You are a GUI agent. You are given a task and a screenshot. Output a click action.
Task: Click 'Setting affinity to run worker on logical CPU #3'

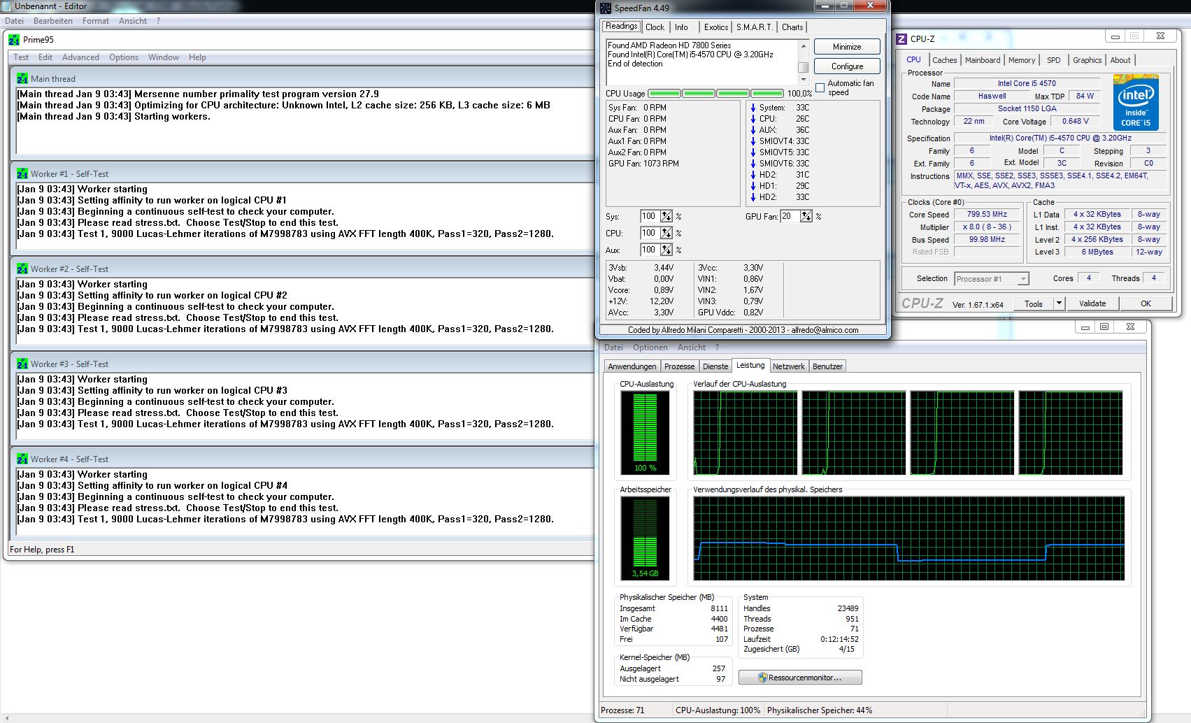(183, 391)
